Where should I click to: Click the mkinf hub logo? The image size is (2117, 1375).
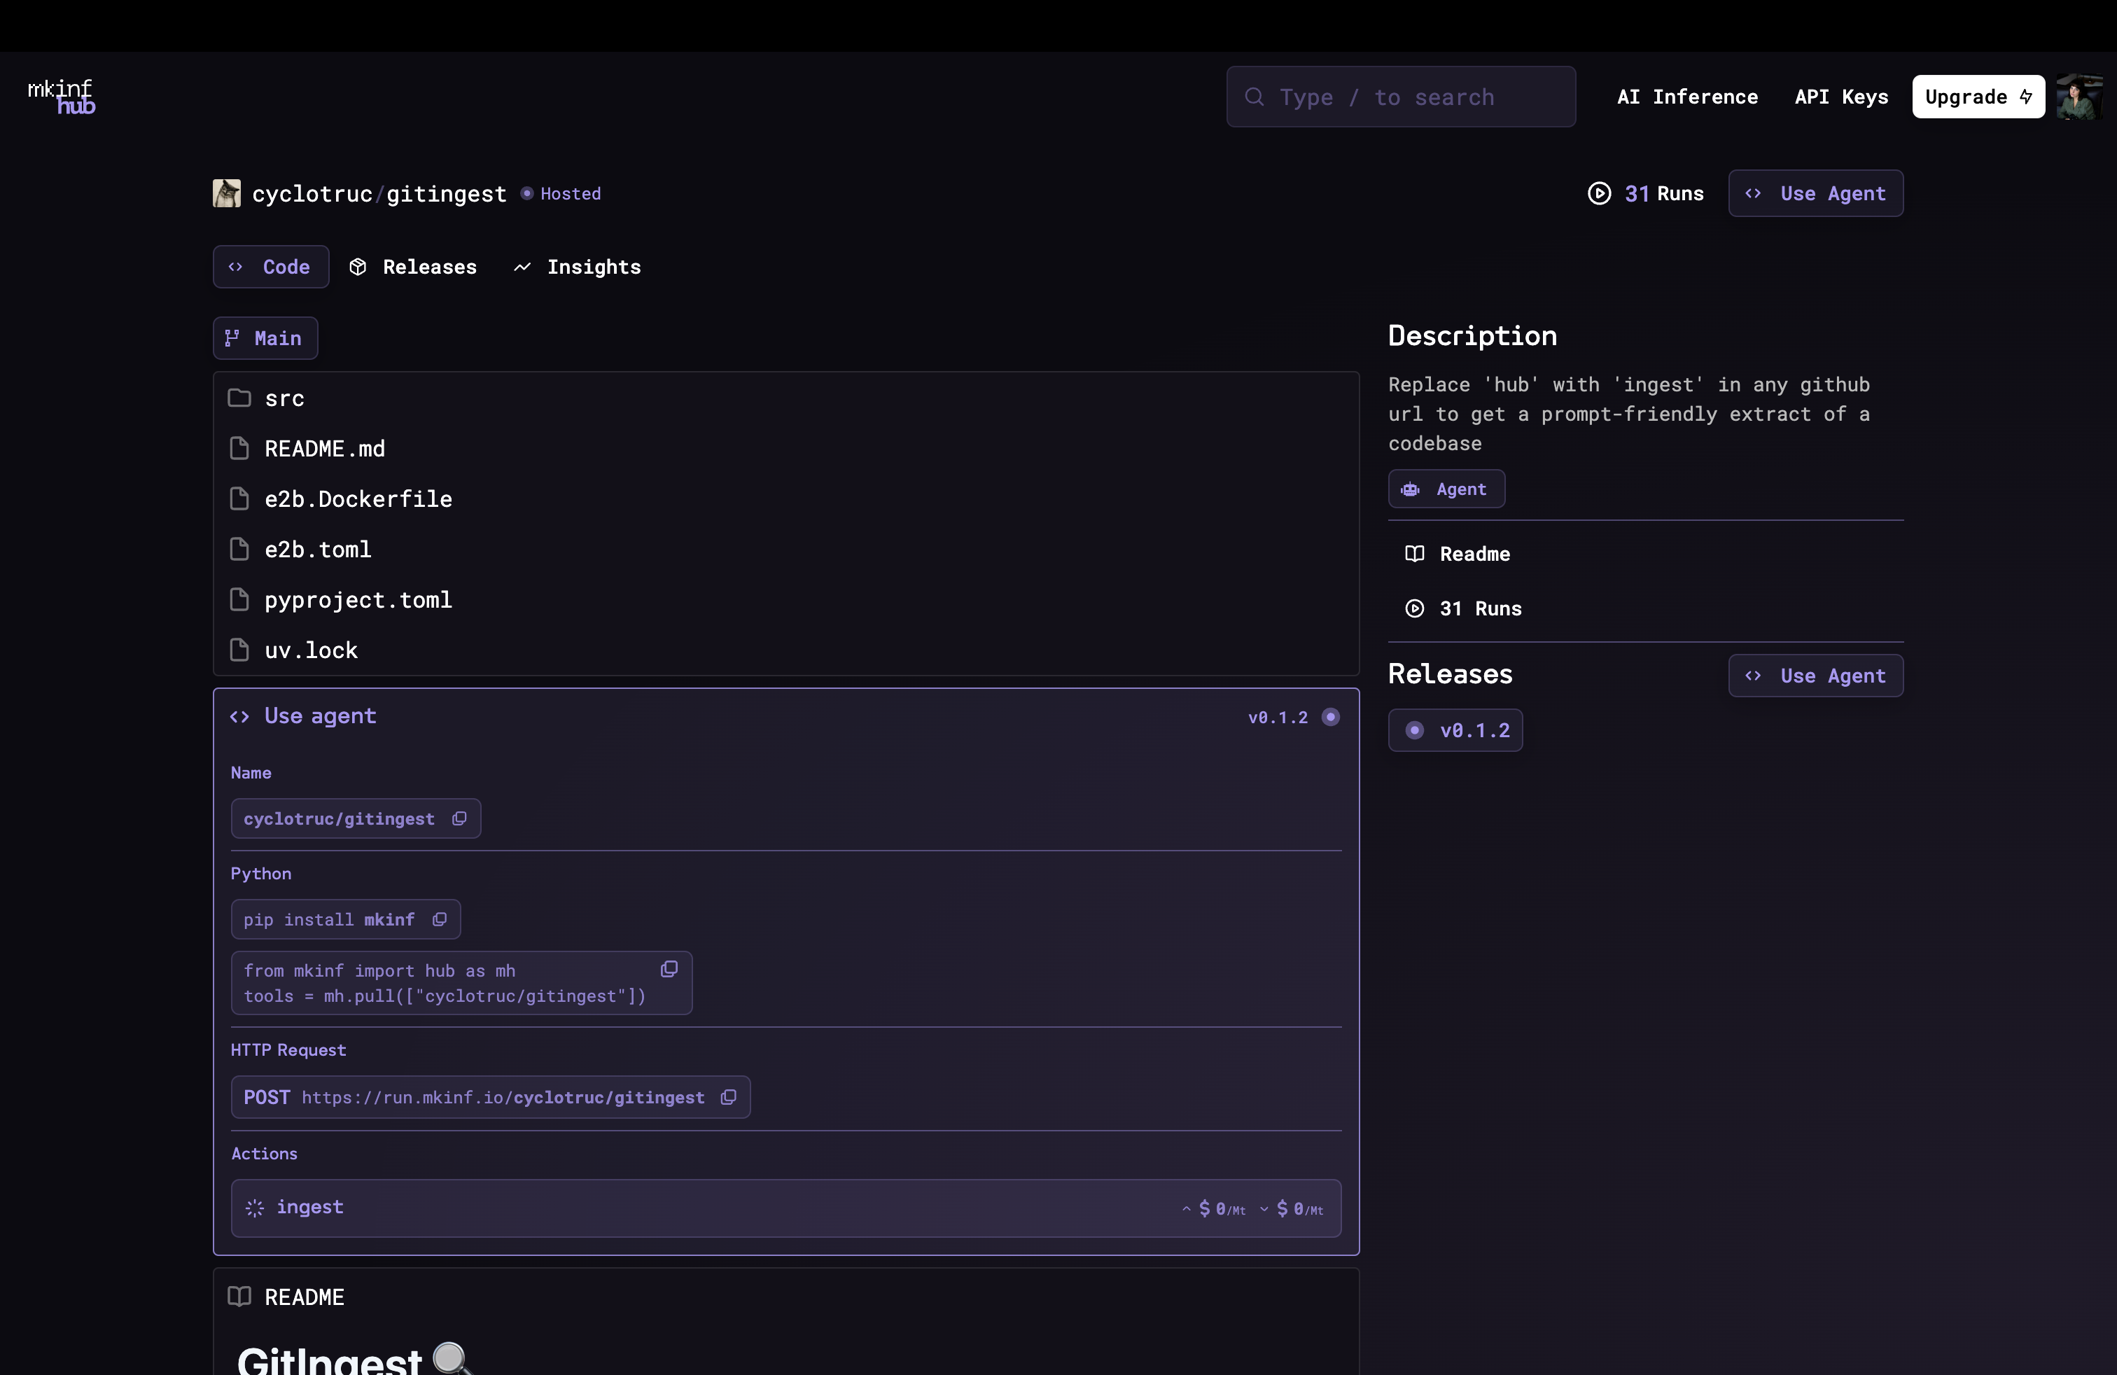click(x=62, y=97)
